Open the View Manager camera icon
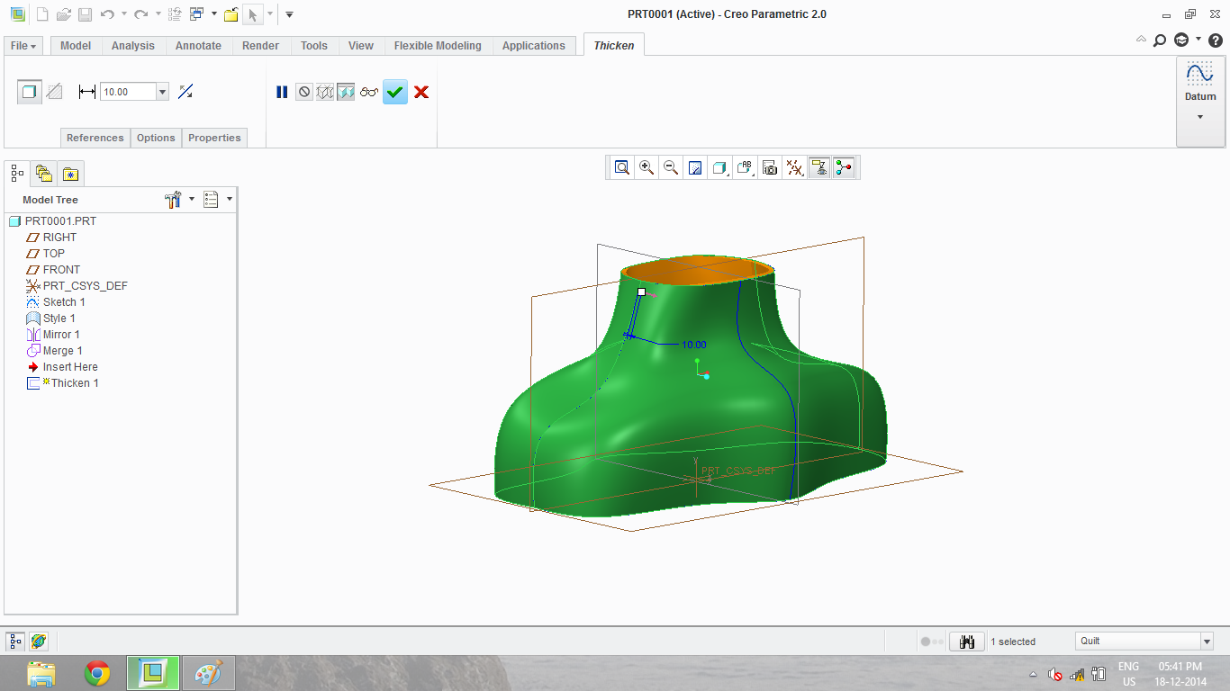 click(769, 167)
